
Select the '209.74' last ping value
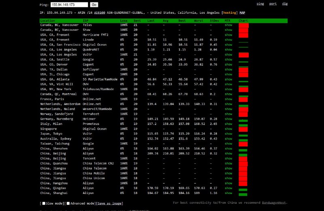click(153, 154)
